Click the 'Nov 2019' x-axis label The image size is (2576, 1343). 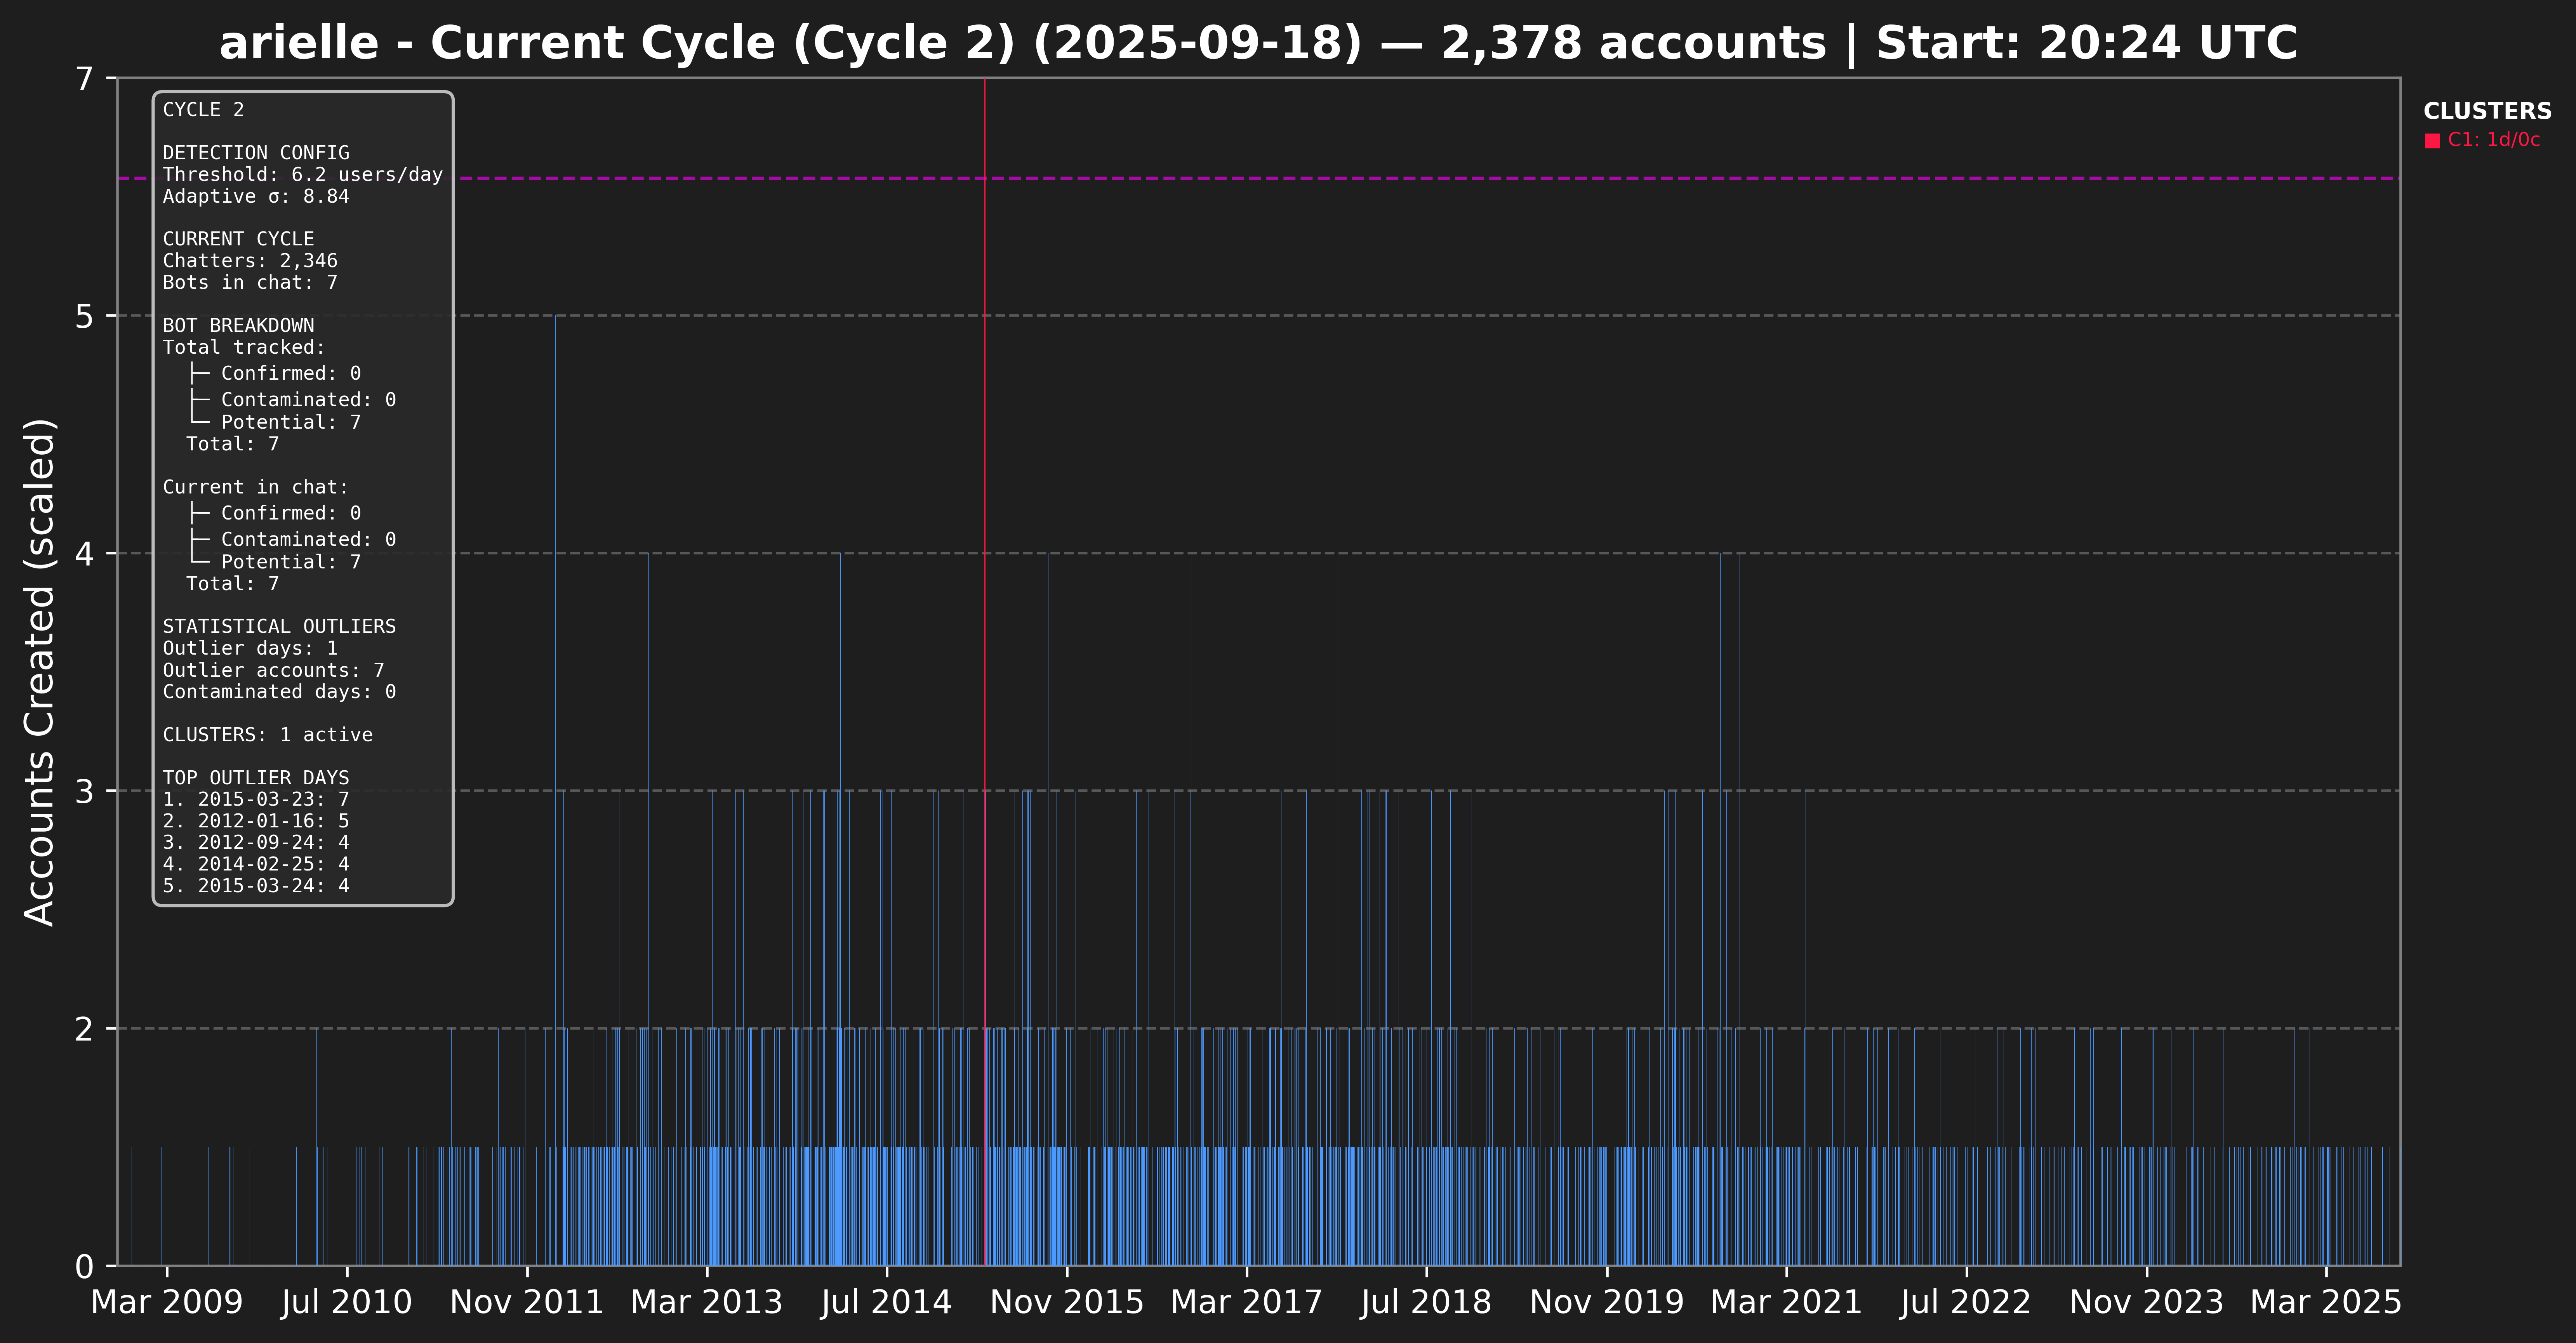click(1607, 1302)
